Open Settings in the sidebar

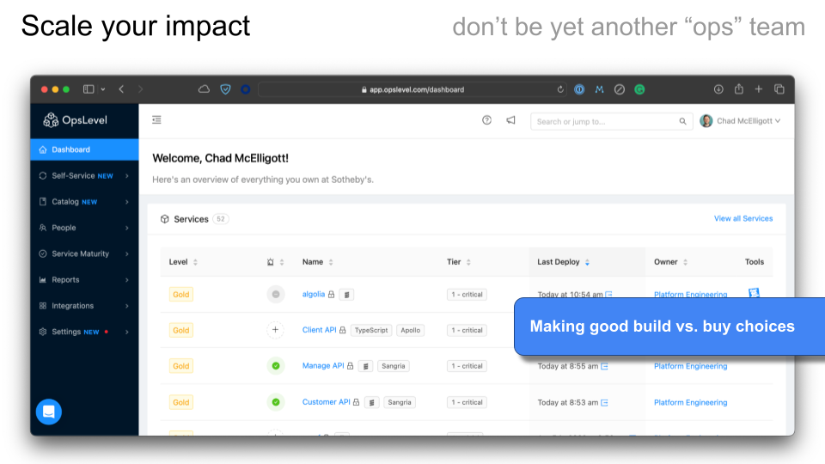84,332
